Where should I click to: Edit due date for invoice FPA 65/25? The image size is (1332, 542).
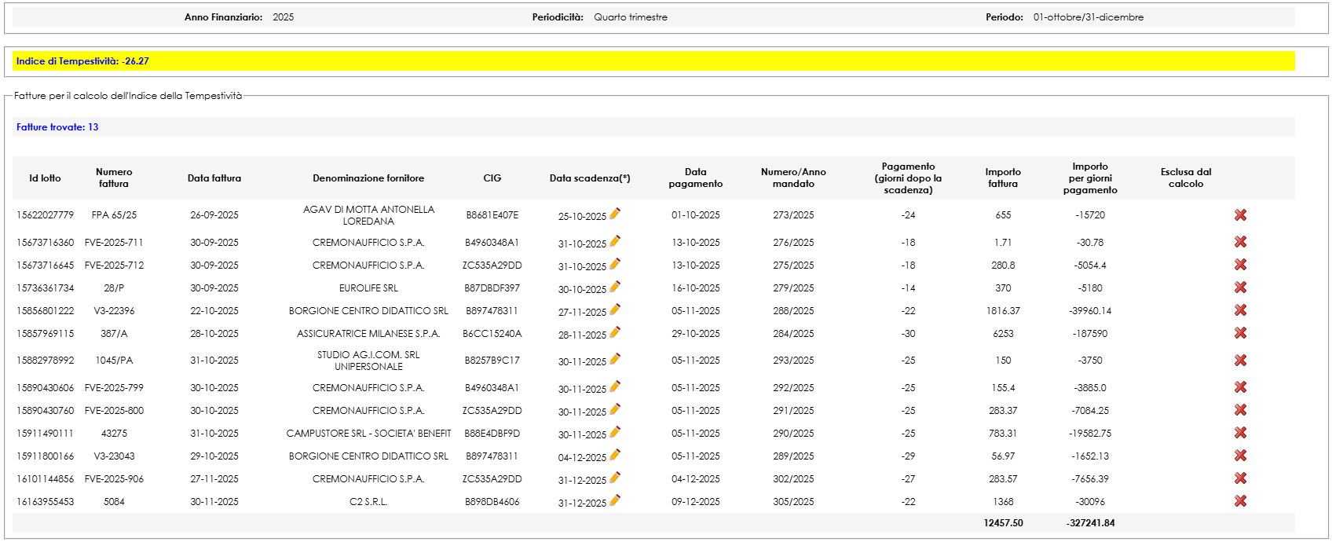coord(615,214)
